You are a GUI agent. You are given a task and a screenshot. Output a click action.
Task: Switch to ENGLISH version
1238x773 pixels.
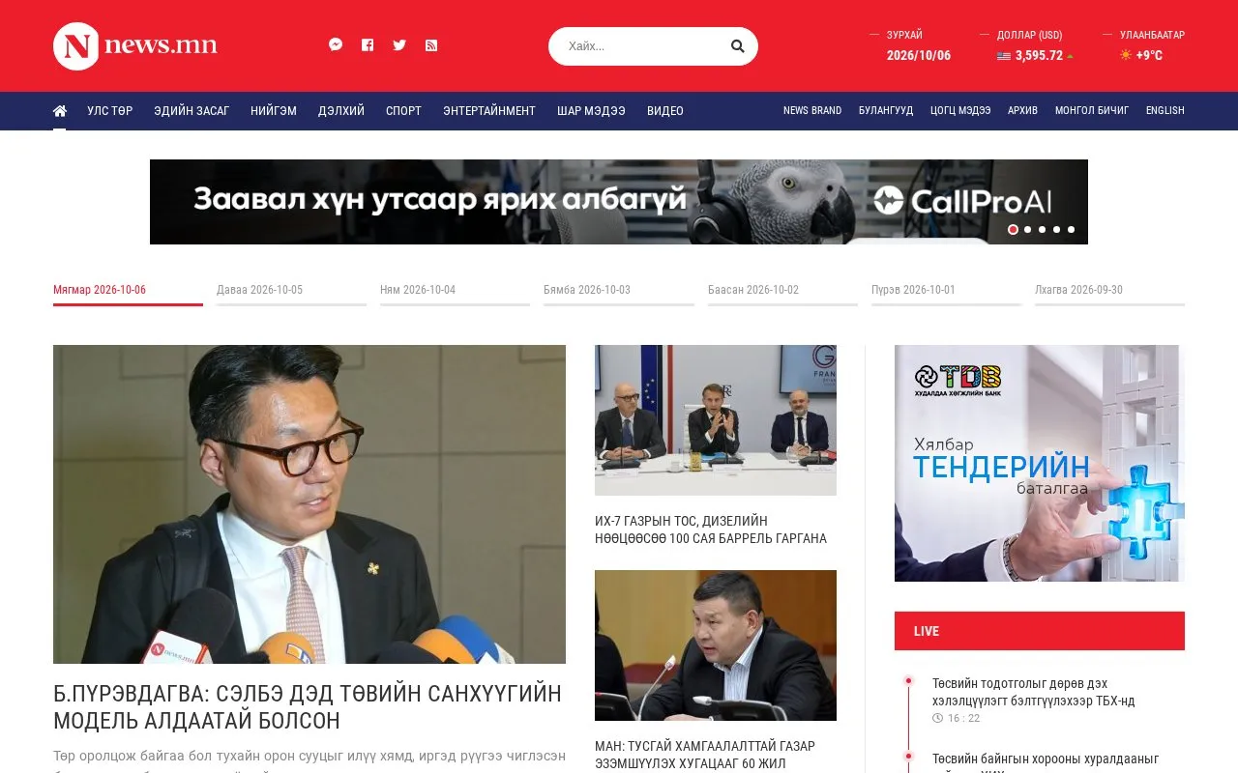[x=1165, y=111]
